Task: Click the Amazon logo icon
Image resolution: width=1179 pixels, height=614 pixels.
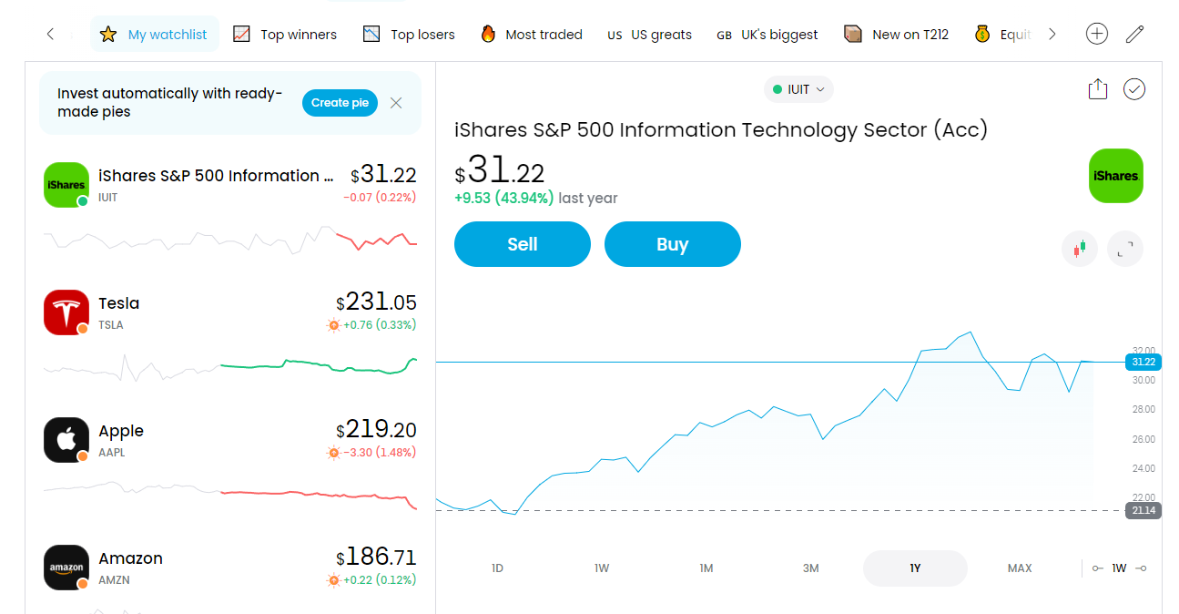Action: click(66, 568)
